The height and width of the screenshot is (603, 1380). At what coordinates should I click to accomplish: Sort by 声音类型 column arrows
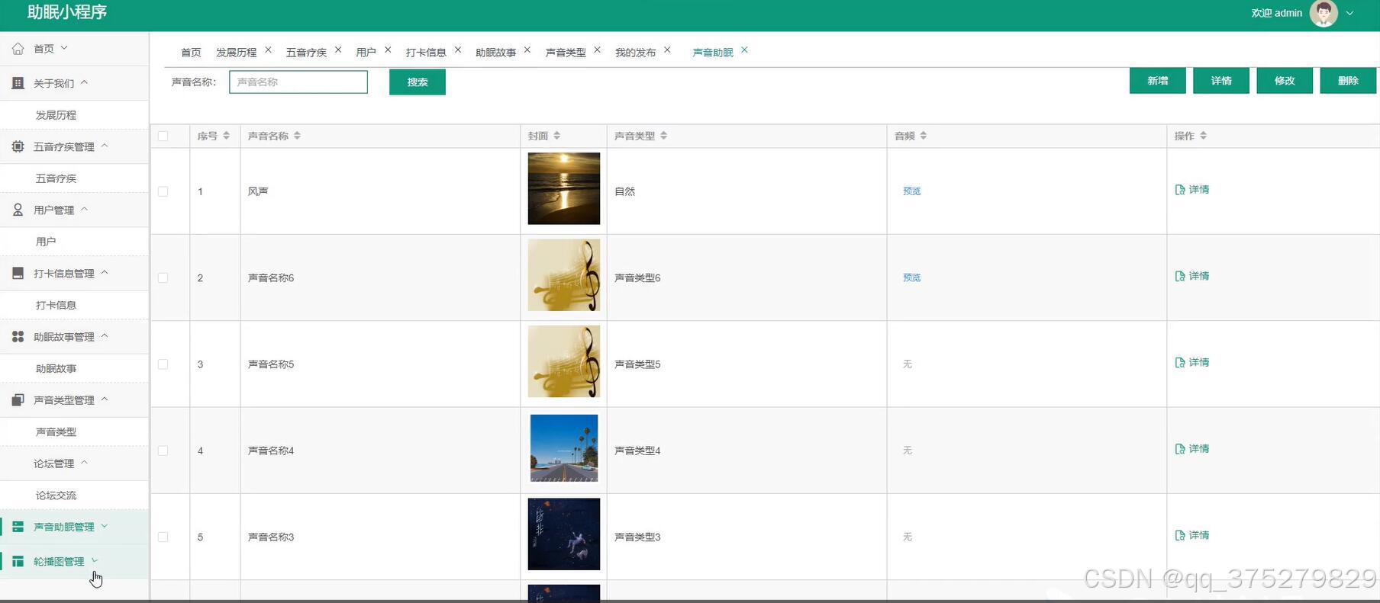tap(663, 136)
